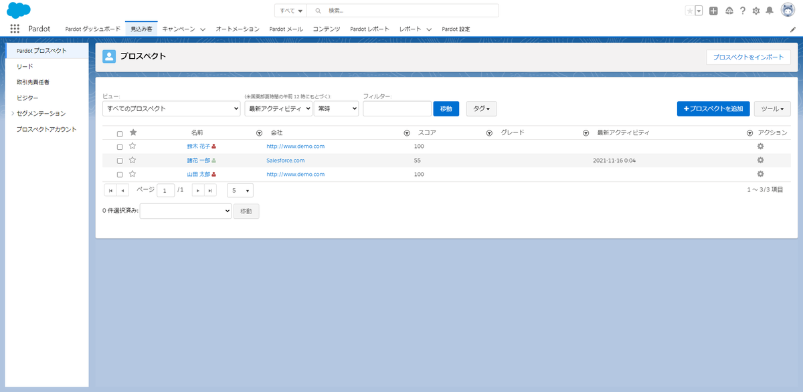This screenshot has width=803, height=392.
Task: Star the 鈴木 花子 prospect
Action: (x=132, y=146)
